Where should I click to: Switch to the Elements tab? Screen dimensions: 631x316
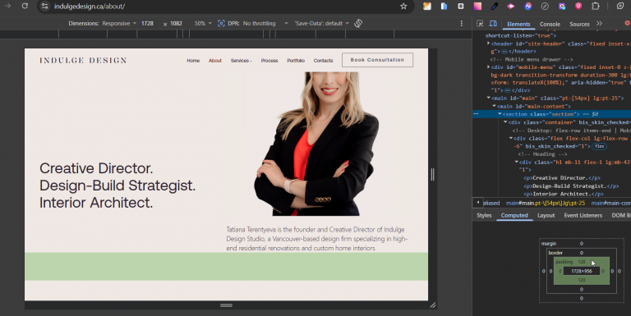[518, 24]
